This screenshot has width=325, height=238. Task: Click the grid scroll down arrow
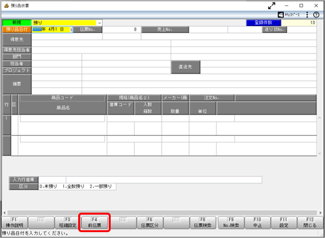click(x=320, y=153)
